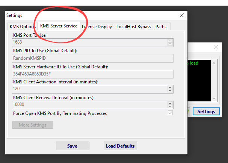Toggle Force Open KMS Port checkbox
Image resolution: width=228 pixels, height=163 pixels.
tap(170, 113)
